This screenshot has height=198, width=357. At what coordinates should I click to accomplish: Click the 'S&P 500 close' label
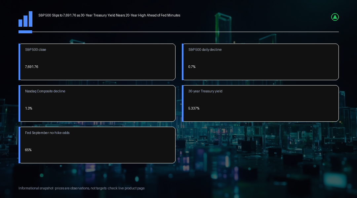coord(35,49)
